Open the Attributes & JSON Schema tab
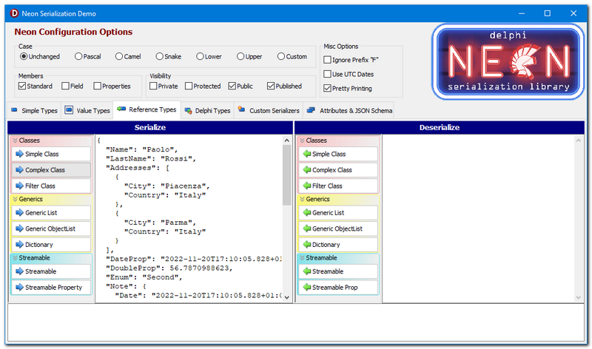The height and width of the screenshot is (349, 592). coord(349,110)
